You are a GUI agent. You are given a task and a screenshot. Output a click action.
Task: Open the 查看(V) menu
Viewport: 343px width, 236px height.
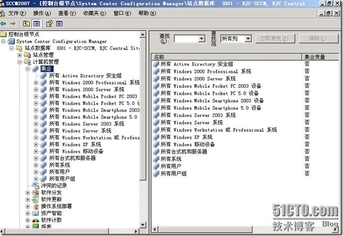click(x=67, y=13)
